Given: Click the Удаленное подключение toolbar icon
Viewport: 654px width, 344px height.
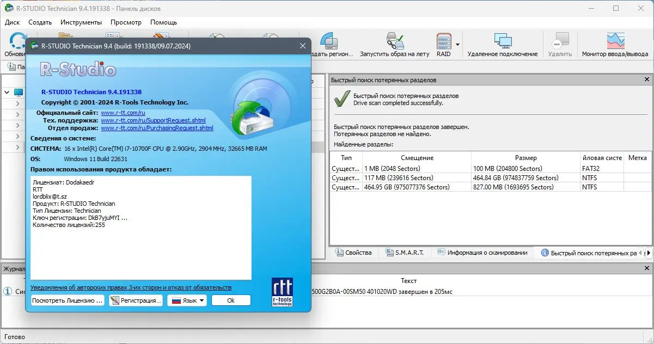Looking at the screenshot, I should 502,41.
